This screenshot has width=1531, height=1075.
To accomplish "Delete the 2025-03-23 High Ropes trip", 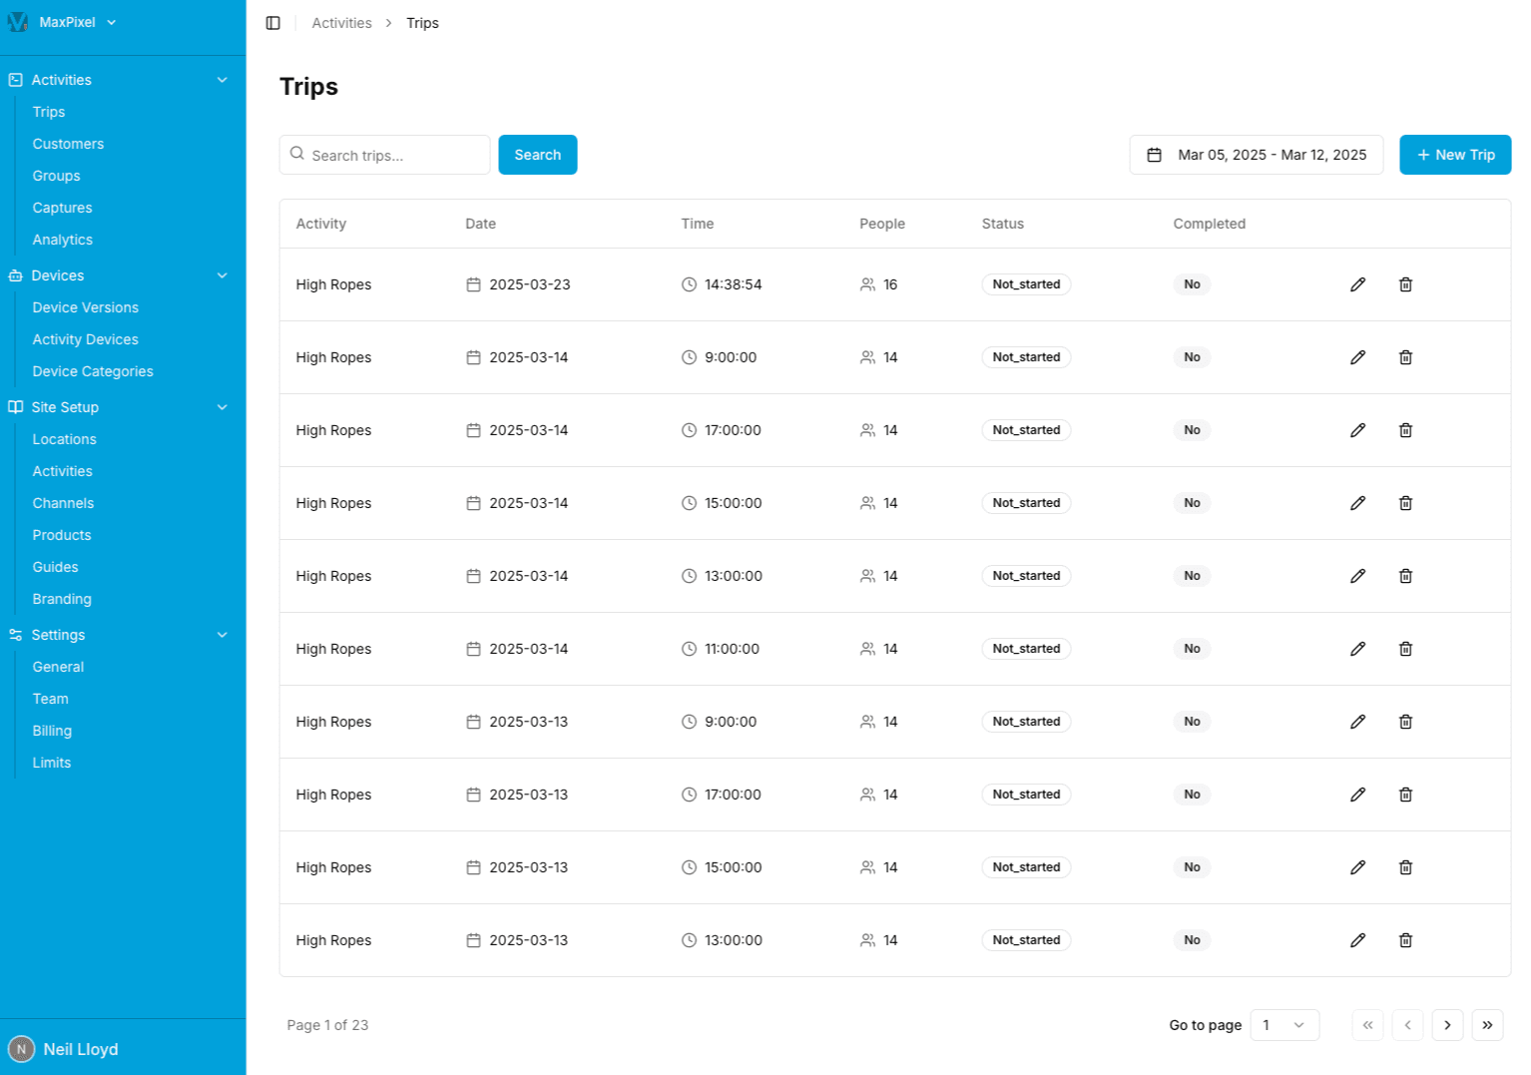I will click(x=1405, y=284).
